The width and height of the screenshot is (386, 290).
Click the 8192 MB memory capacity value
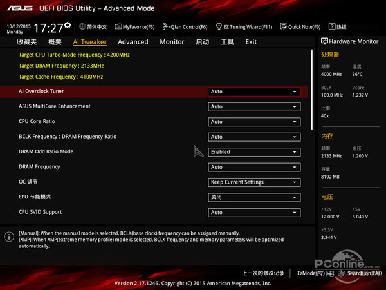click(x=330, y=177)
